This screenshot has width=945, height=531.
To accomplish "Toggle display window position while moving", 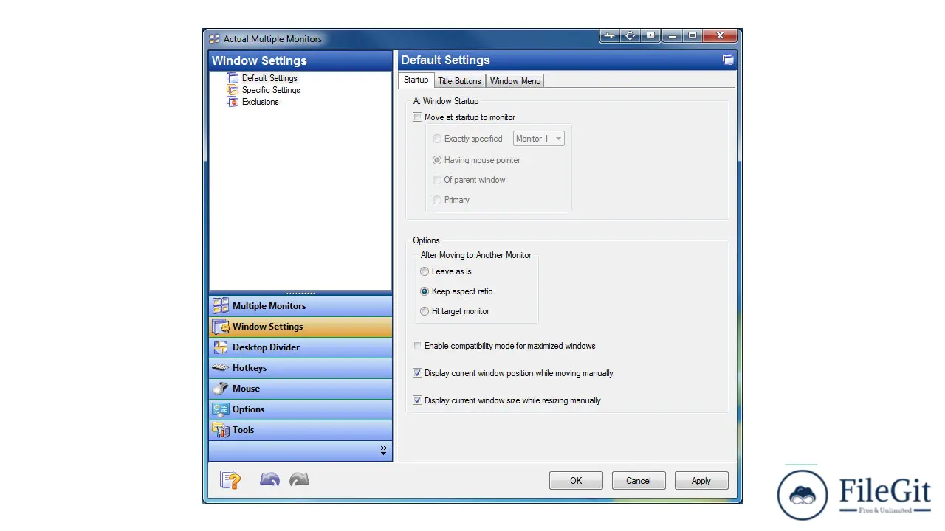I will (418, 373).
